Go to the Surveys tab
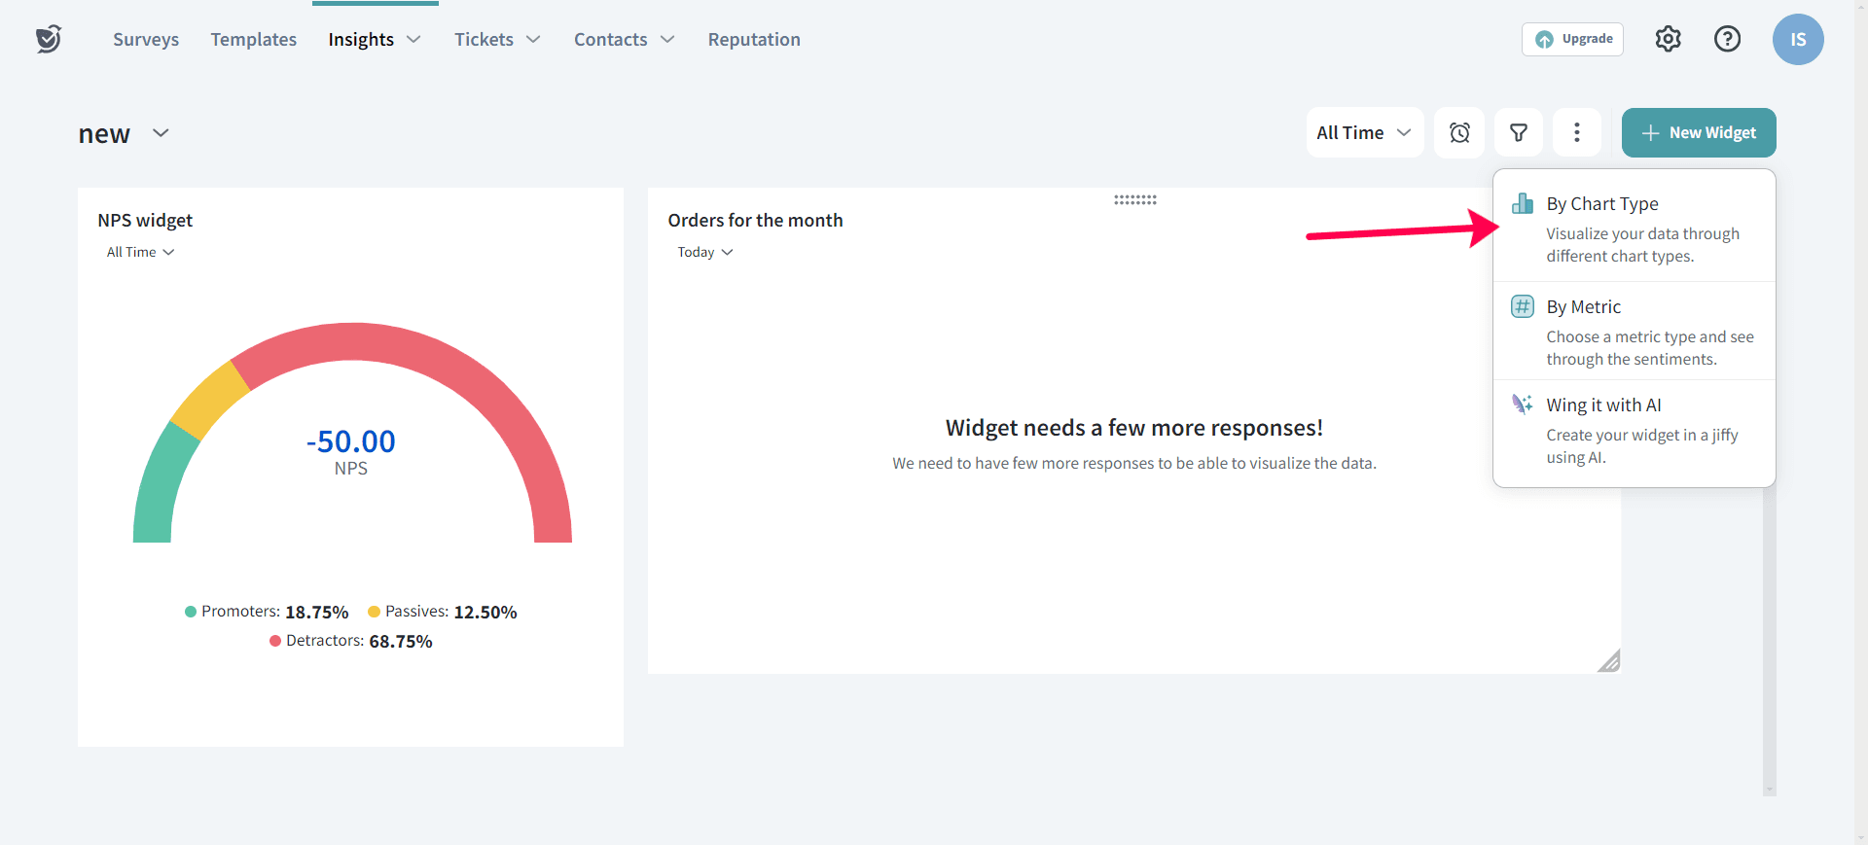 [x=146, y=40]
